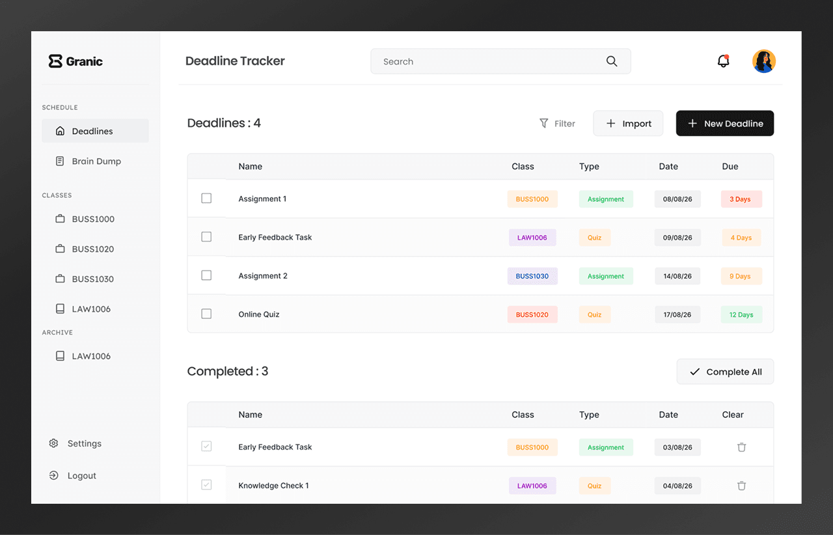Click the note icon beside Brain Dump
The width and height of the screenshot is (833, 535).
[x=60, y=161]
